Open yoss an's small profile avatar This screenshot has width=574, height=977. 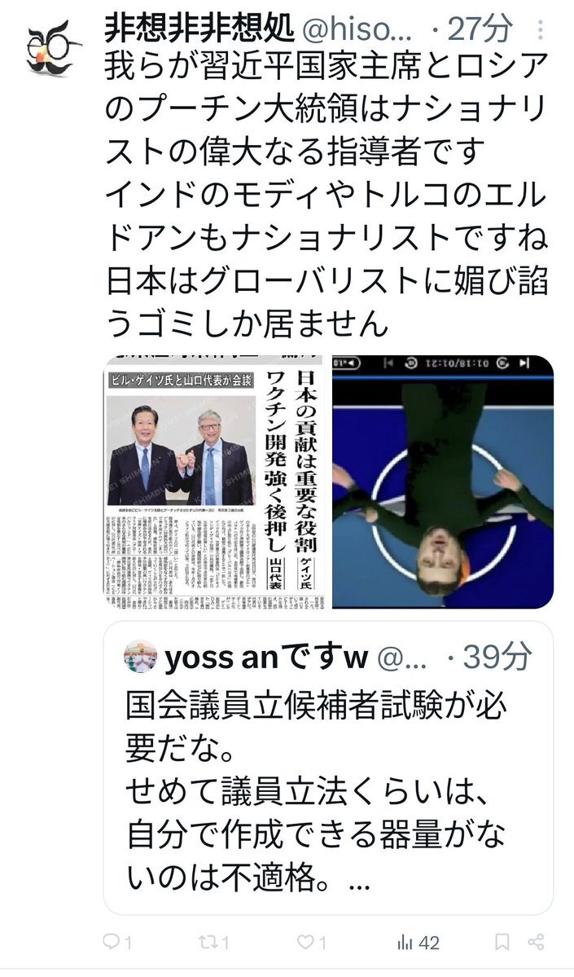point(140,656)
